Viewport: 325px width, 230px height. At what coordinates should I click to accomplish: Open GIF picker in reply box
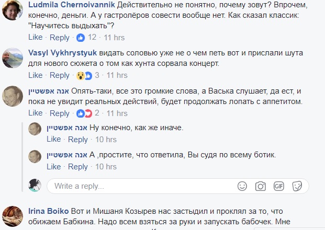[x=278, y=186]
